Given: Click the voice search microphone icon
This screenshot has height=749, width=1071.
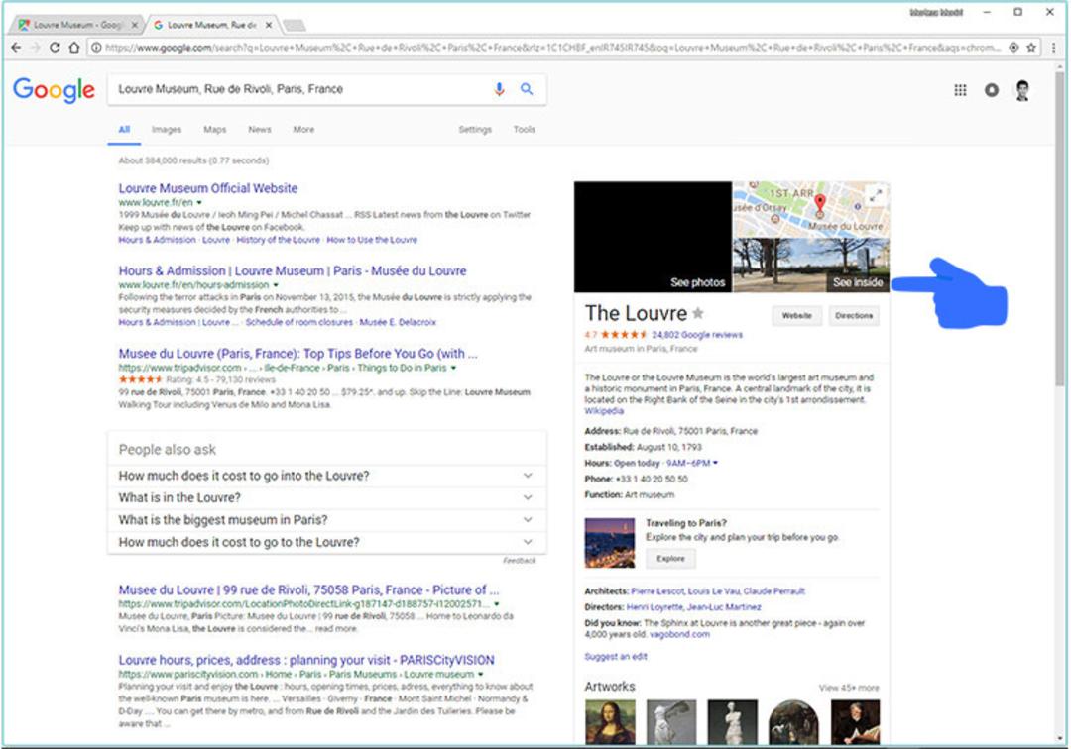Looking at the screenshot, I should (499, 89).
